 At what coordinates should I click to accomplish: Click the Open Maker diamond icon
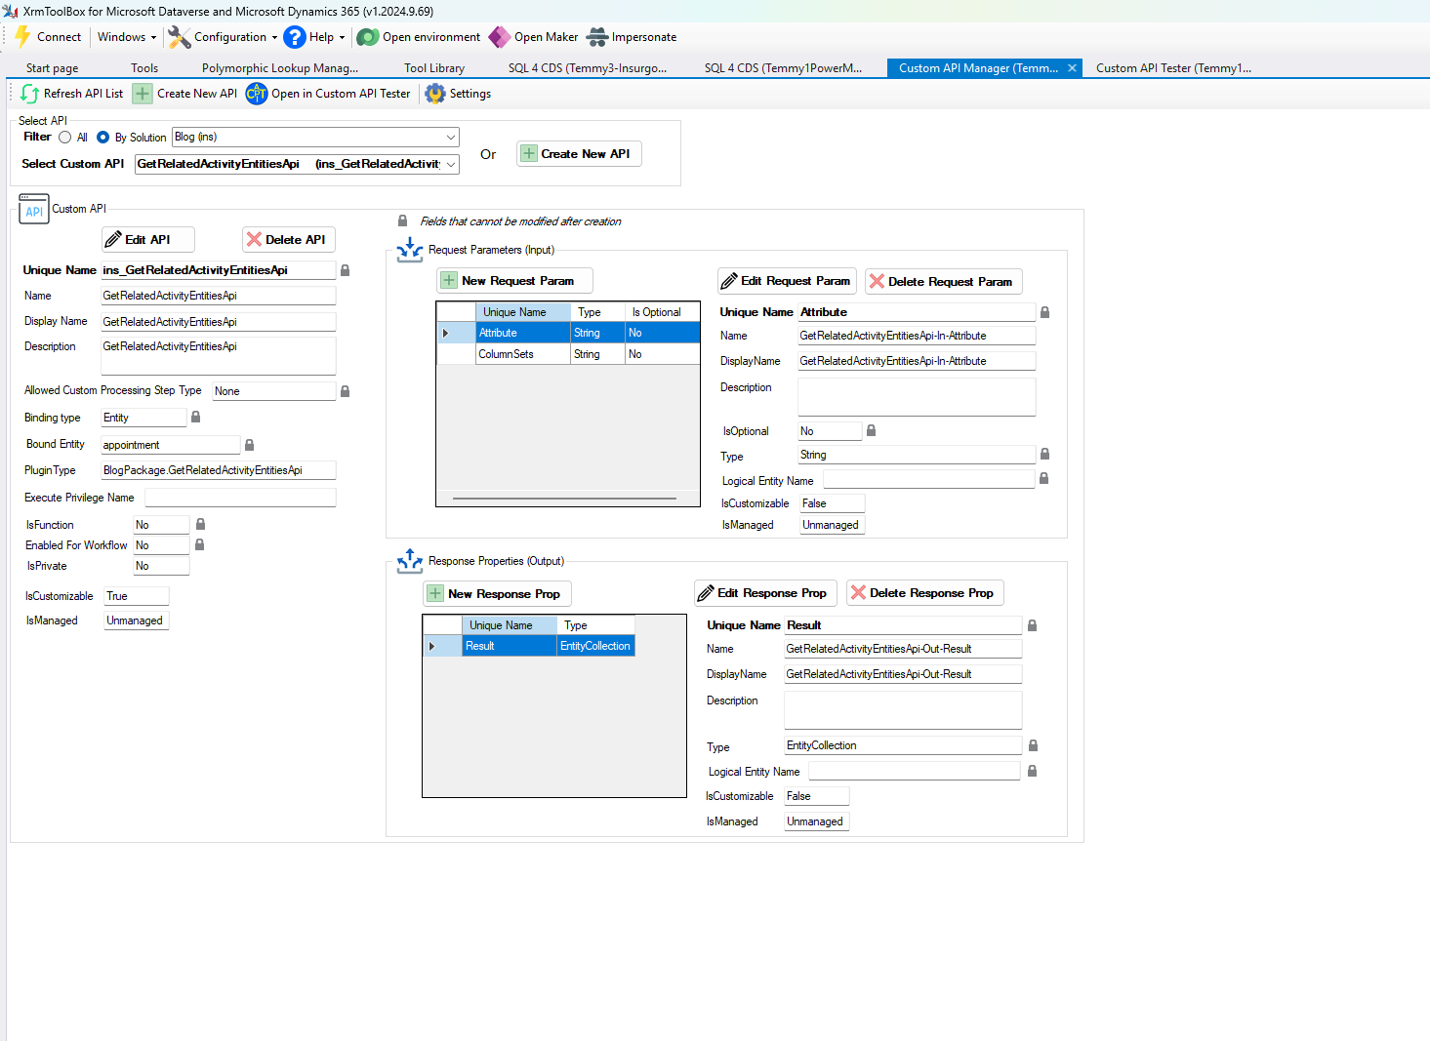(x=499, y=37)
